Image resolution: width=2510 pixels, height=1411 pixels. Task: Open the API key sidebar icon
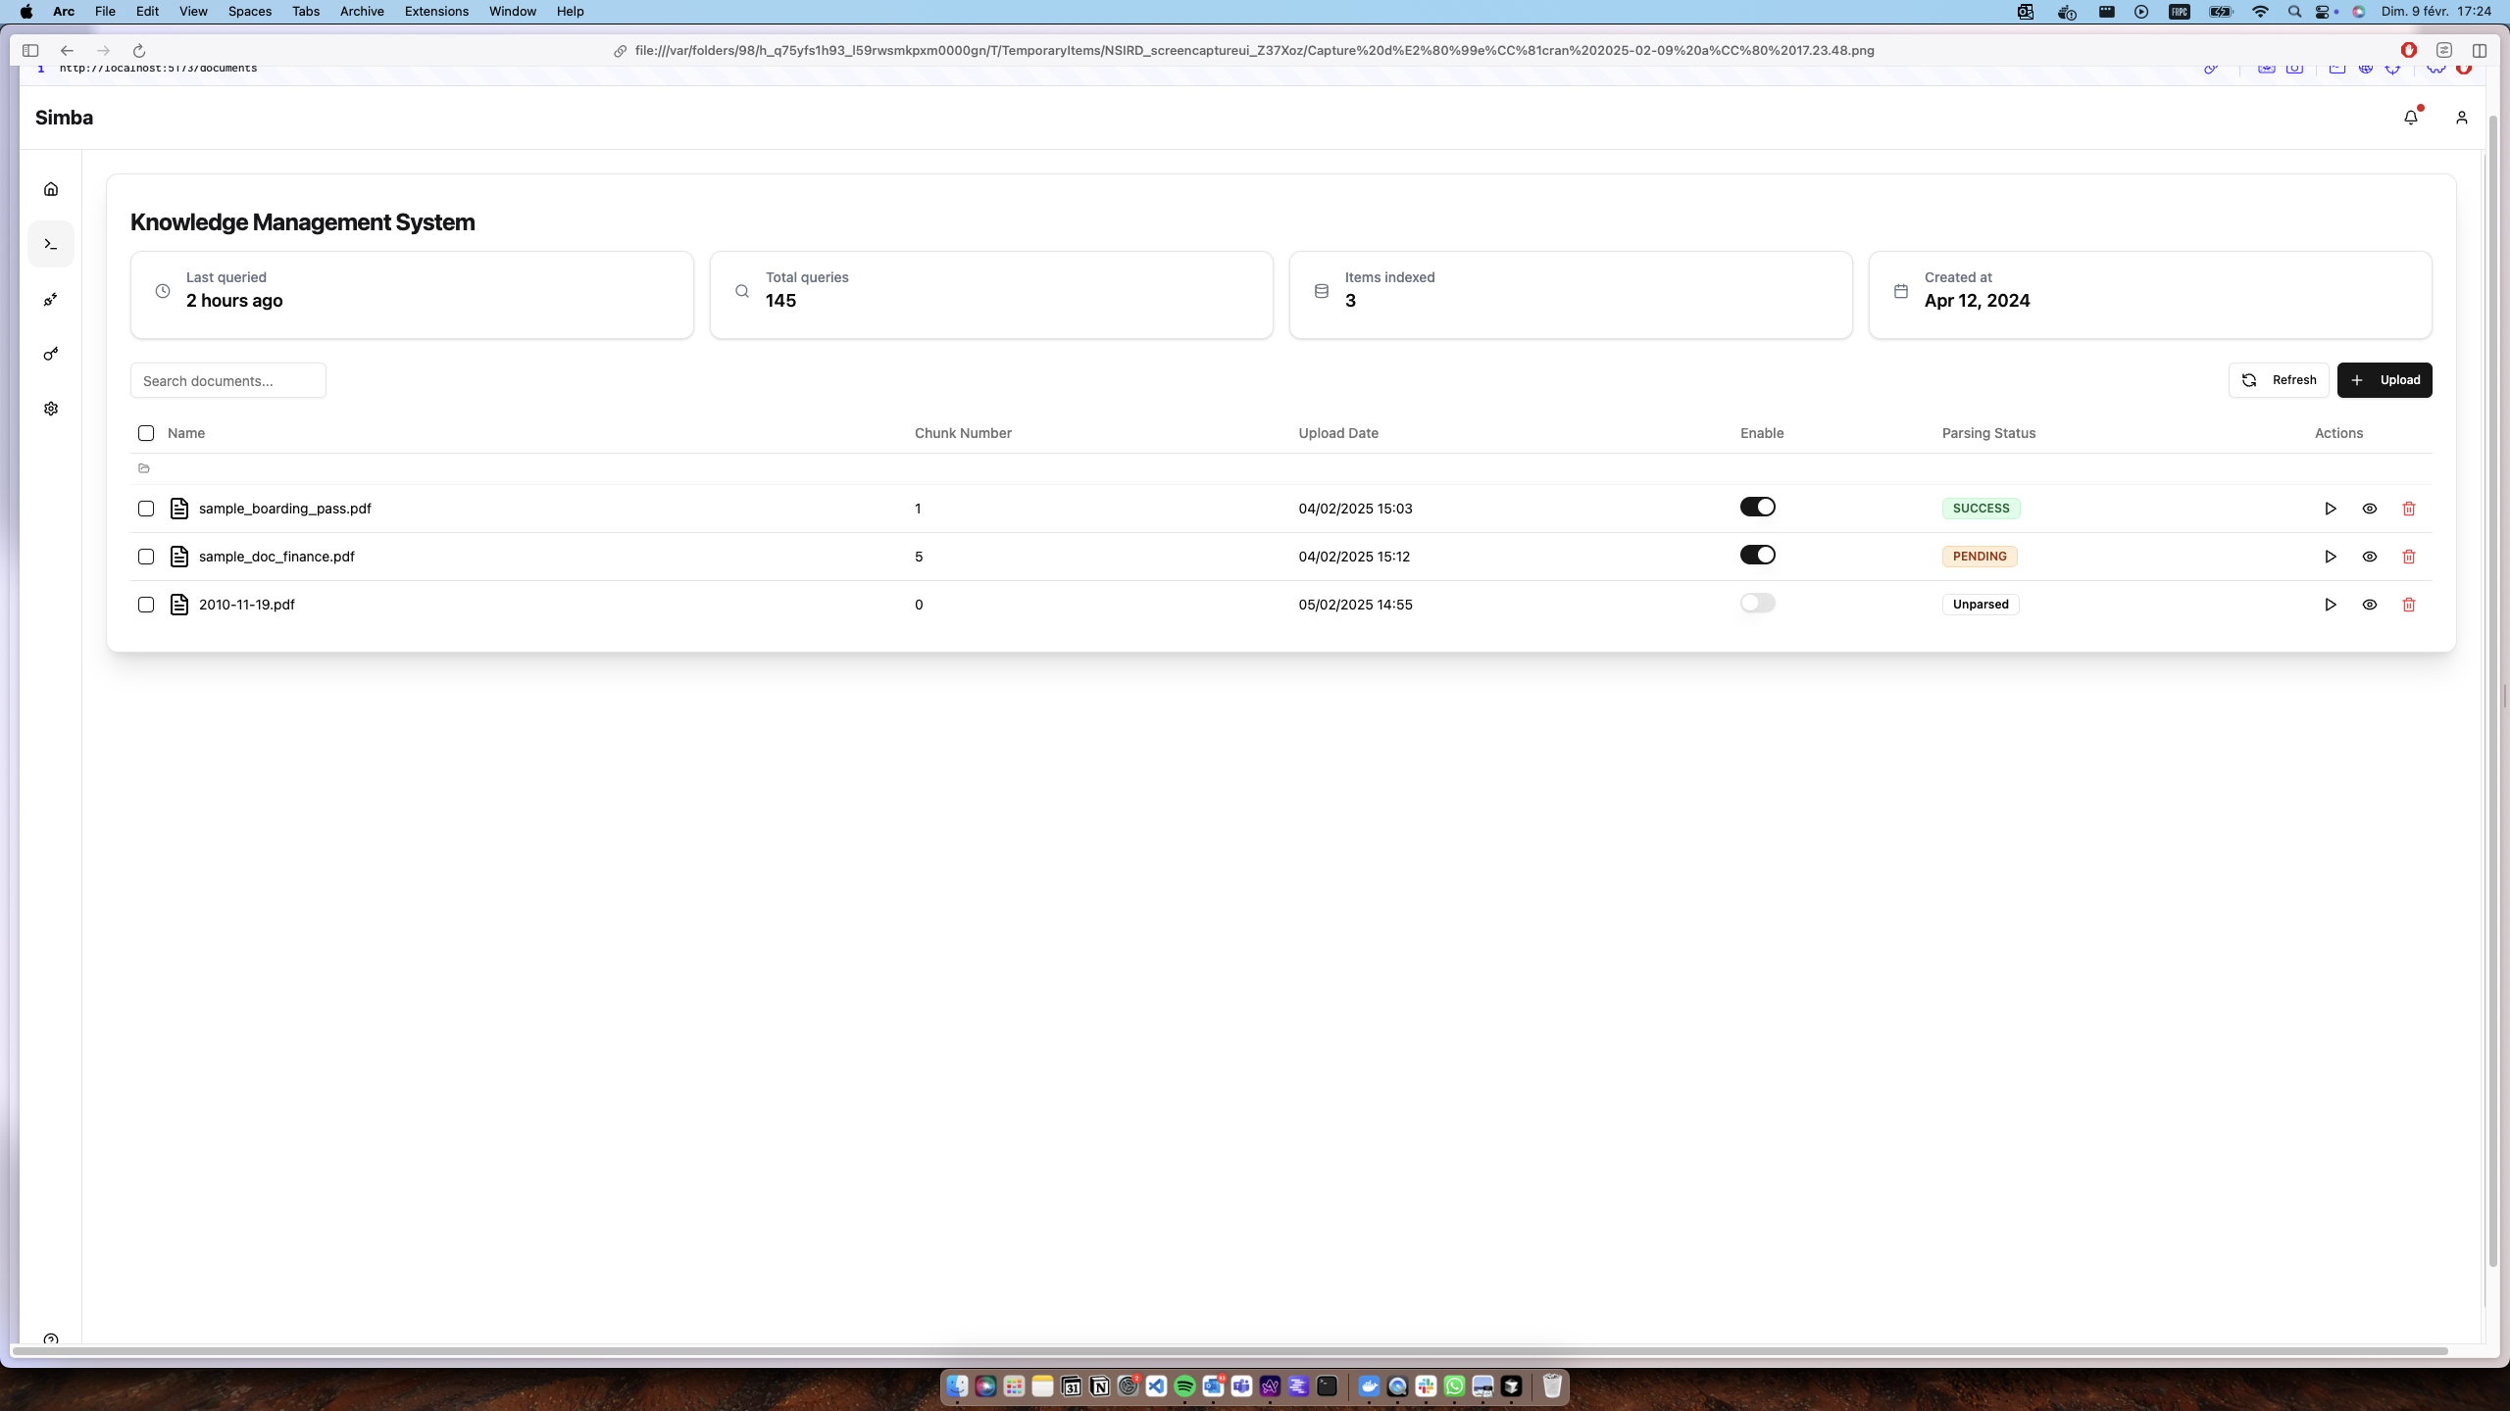point(51,354)
